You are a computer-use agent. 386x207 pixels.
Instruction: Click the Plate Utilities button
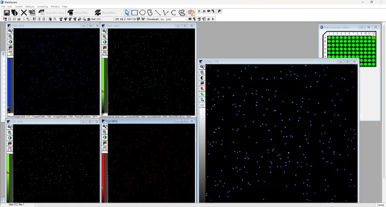click(105, 13)
